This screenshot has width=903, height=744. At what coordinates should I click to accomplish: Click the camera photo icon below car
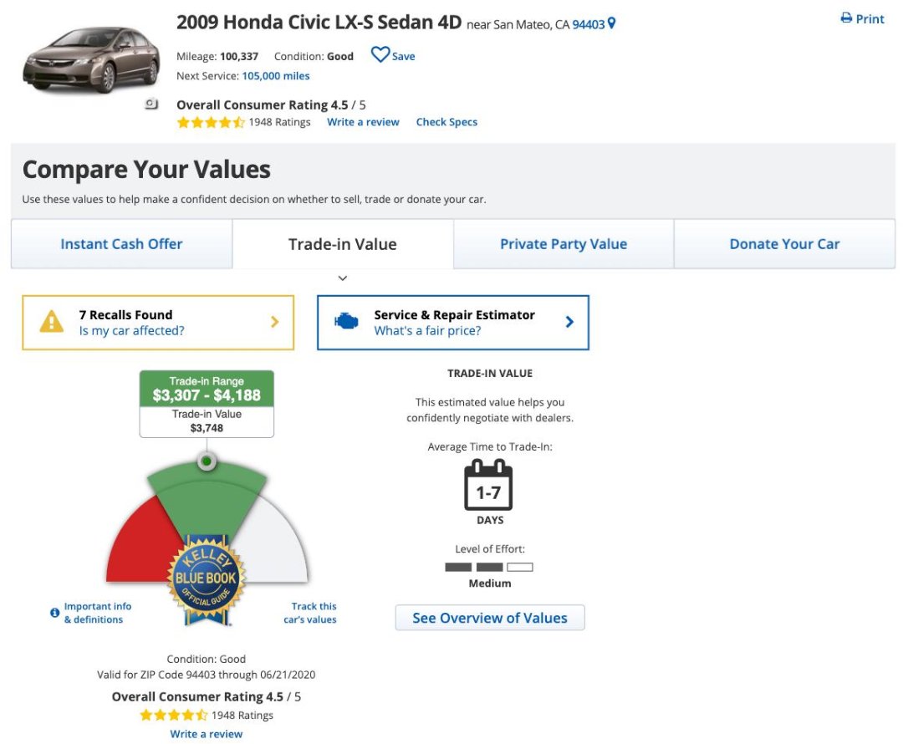click(151, 104)
